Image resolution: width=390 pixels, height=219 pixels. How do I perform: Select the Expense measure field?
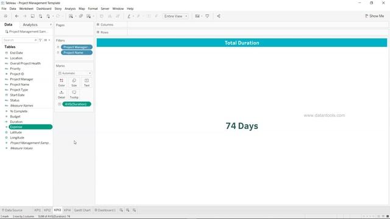30,127
